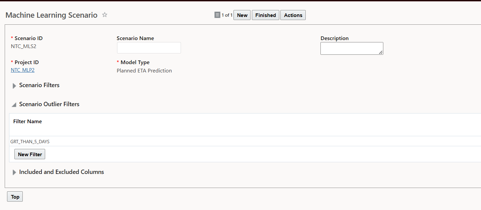Add a filter using New Filter button

pos(30,154)
